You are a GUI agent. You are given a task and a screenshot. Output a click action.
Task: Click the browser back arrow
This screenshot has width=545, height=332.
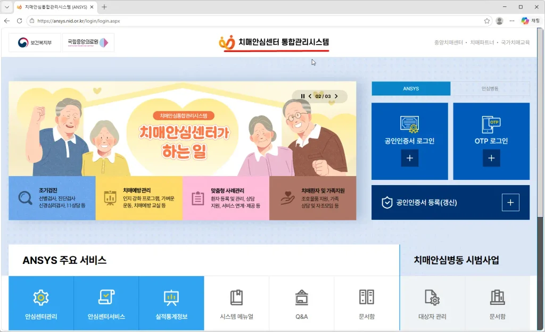click(x=7, y=21)
